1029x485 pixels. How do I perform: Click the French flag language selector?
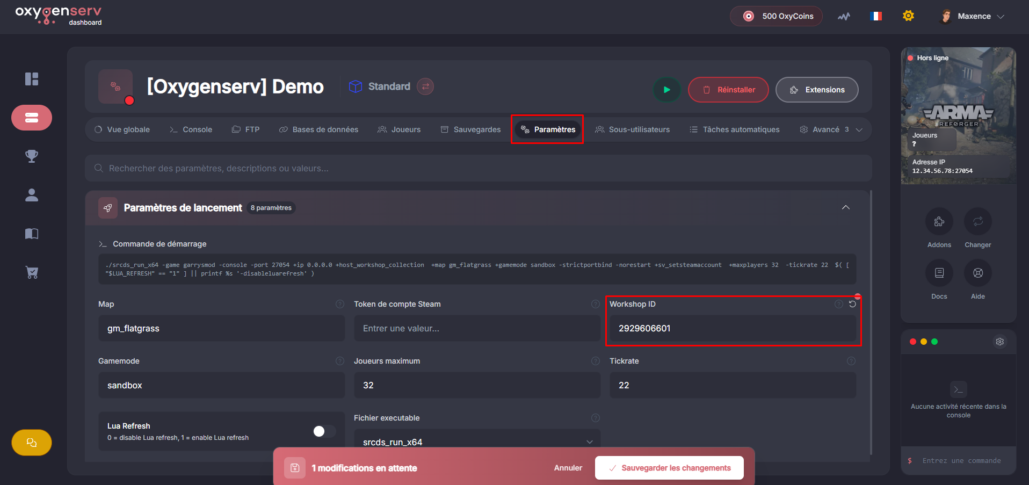[x=875, y=16]
